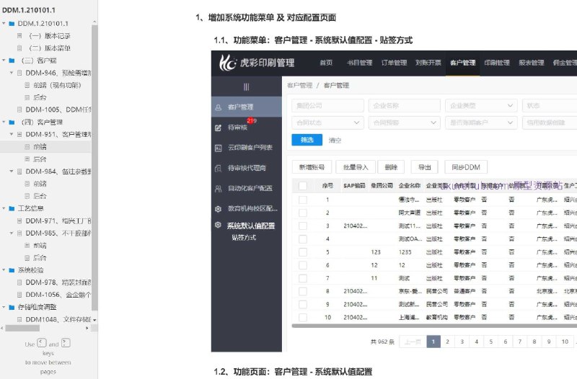Click the 自动化客户配置 users icon
Screen dimensions: 577x379
click(x=219, y=189)
